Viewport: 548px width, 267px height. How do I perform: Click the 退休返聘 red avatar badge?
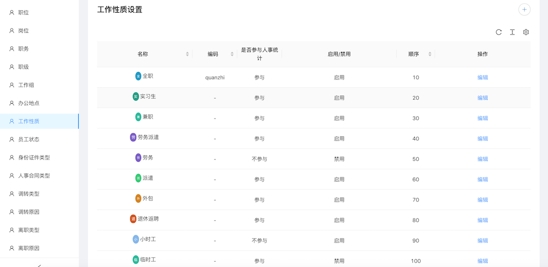[x=133, y=219]
